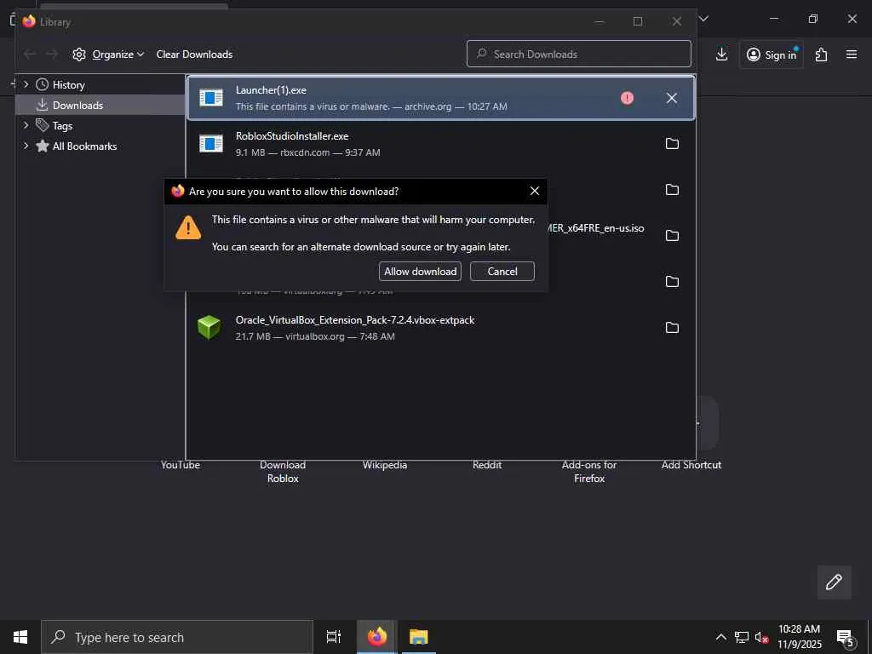Open Task View on the taskbar

(x=333, y=637)
